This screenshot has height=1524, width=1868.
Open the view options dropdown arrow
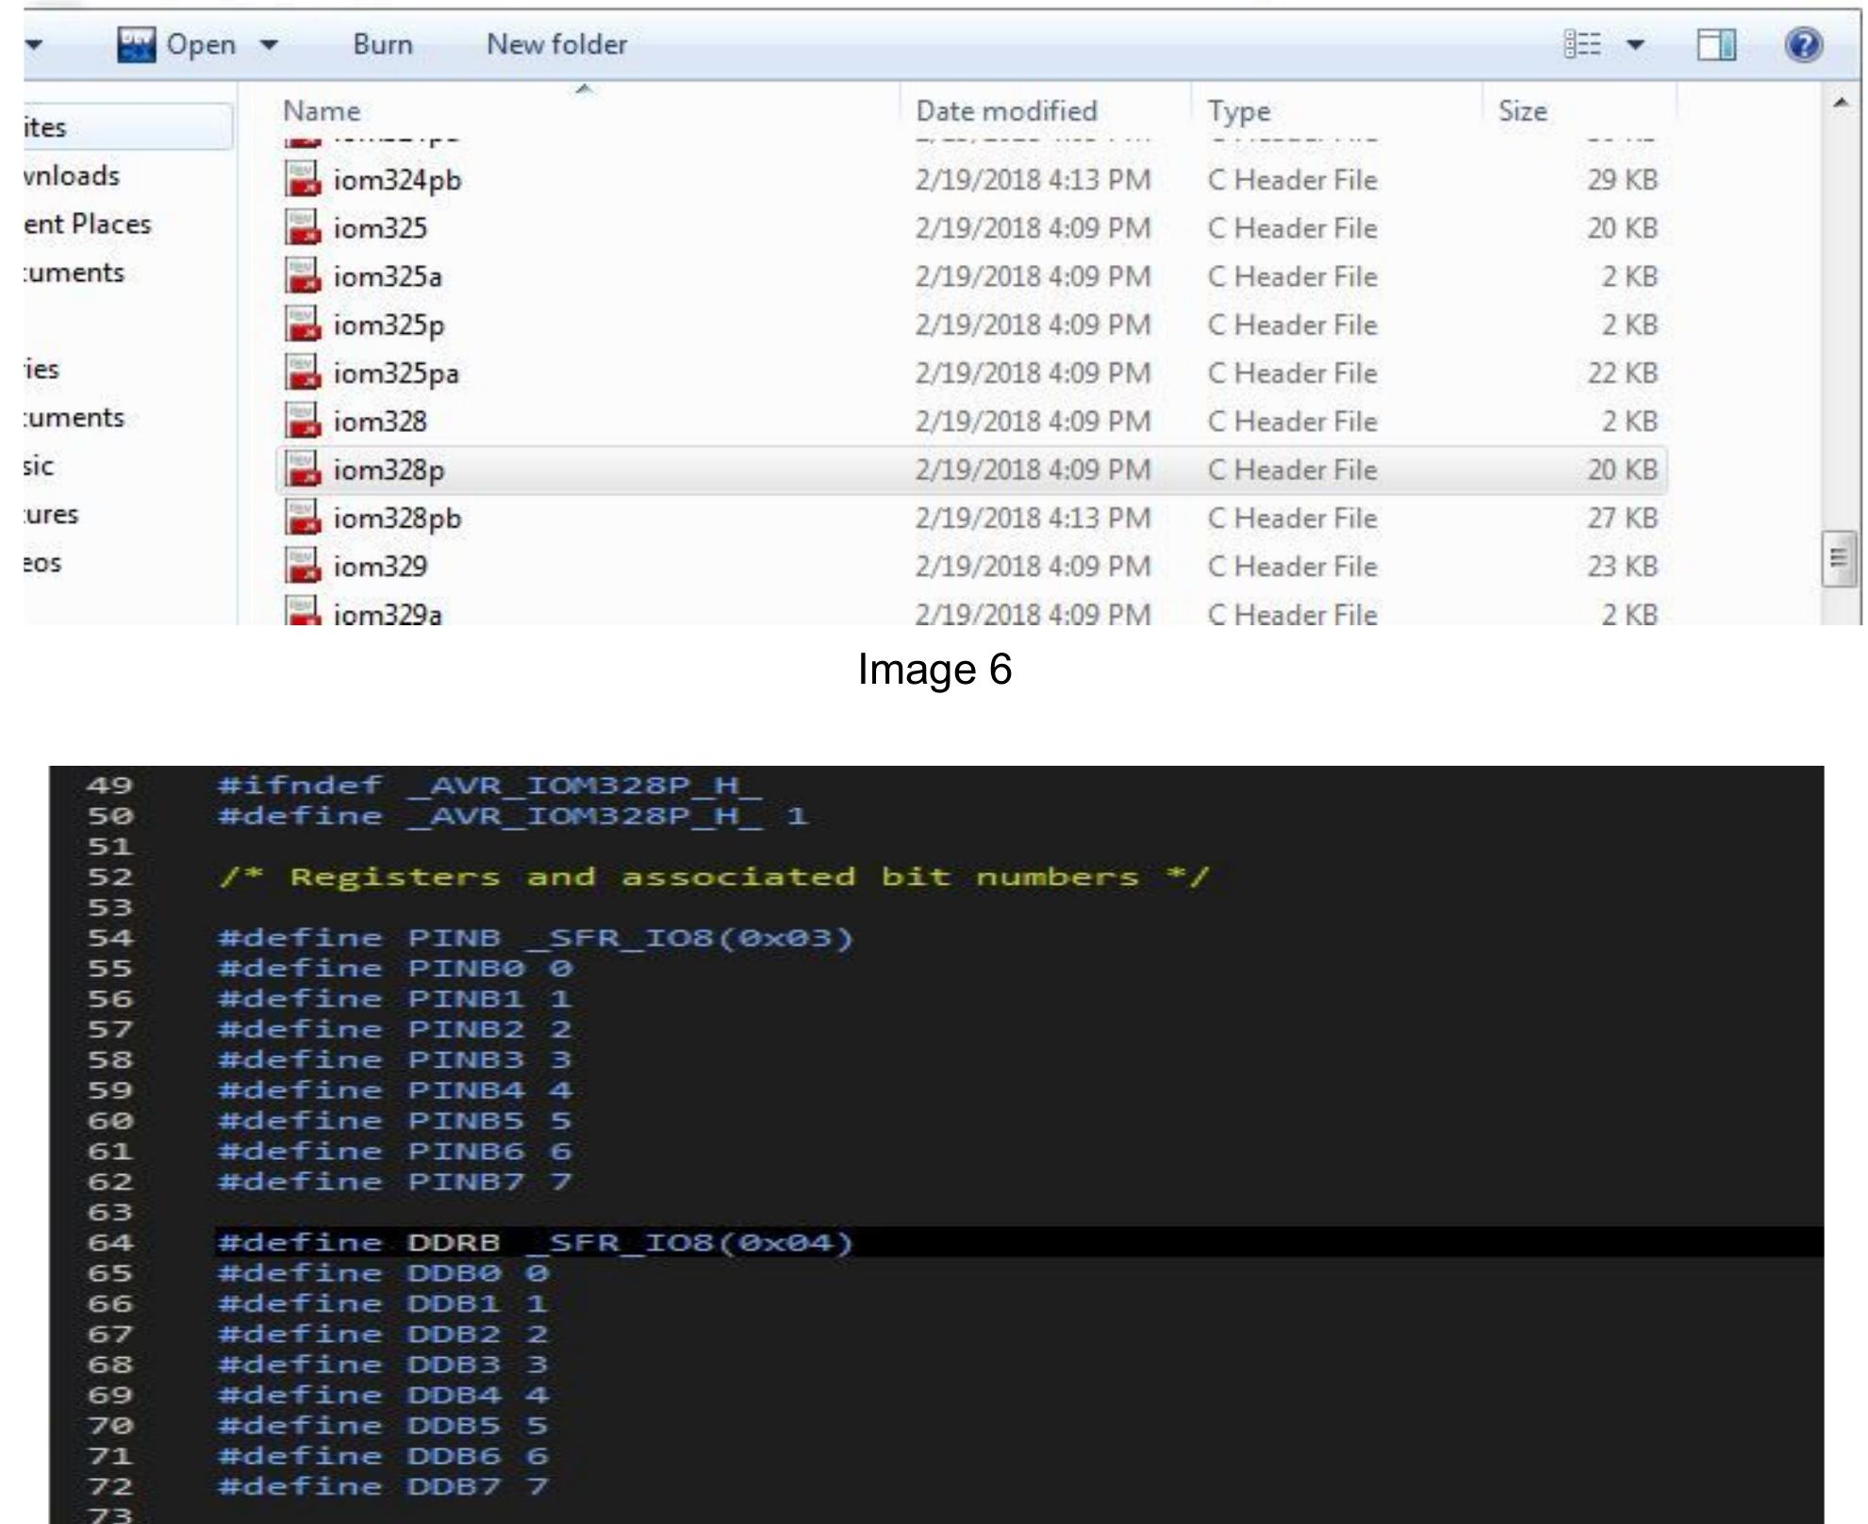tap(1636, 44)
